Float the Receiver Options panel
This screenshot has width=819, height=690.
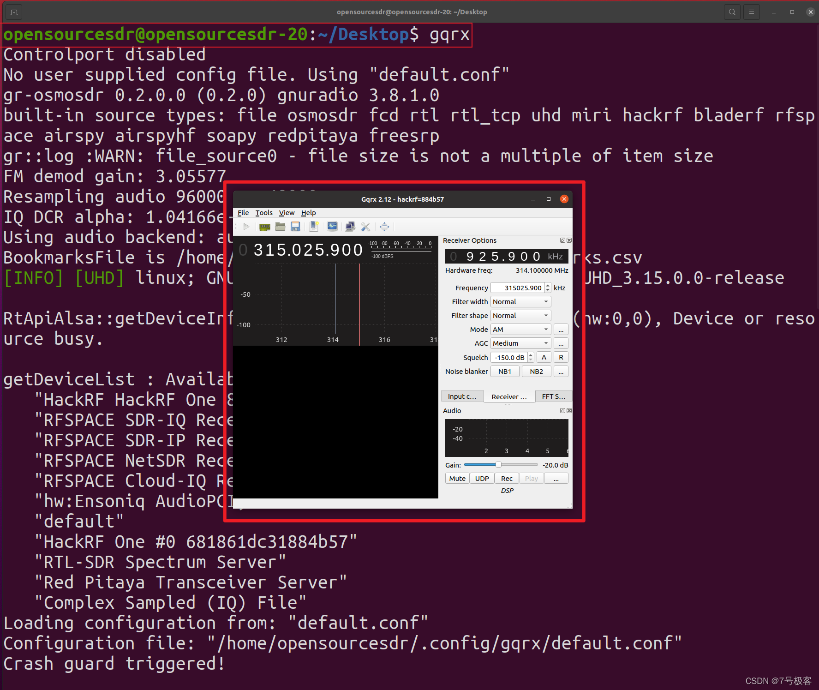[562, 240]
